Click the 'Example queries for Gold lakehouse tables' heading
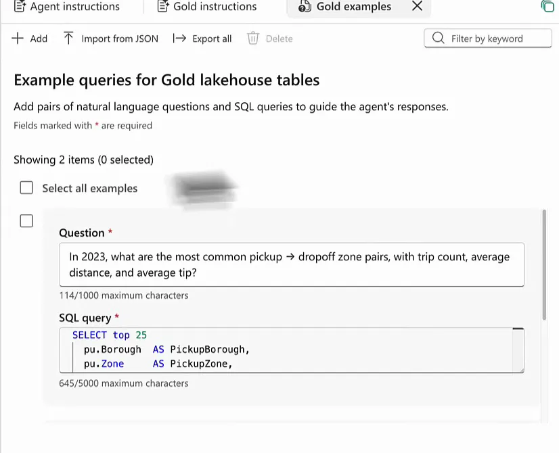 pyautogui.click(x=166, y=80)
